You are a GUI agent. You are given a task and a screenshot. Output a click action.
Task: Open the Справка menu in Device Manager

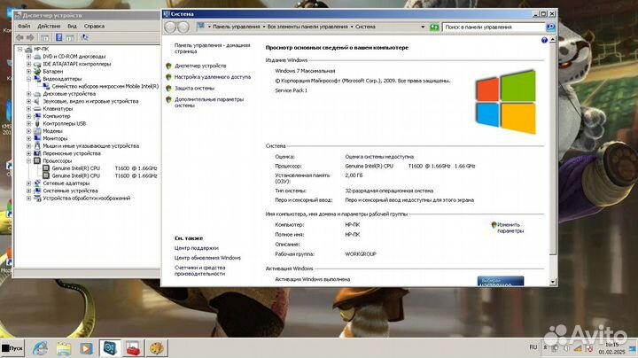[94, 26]
